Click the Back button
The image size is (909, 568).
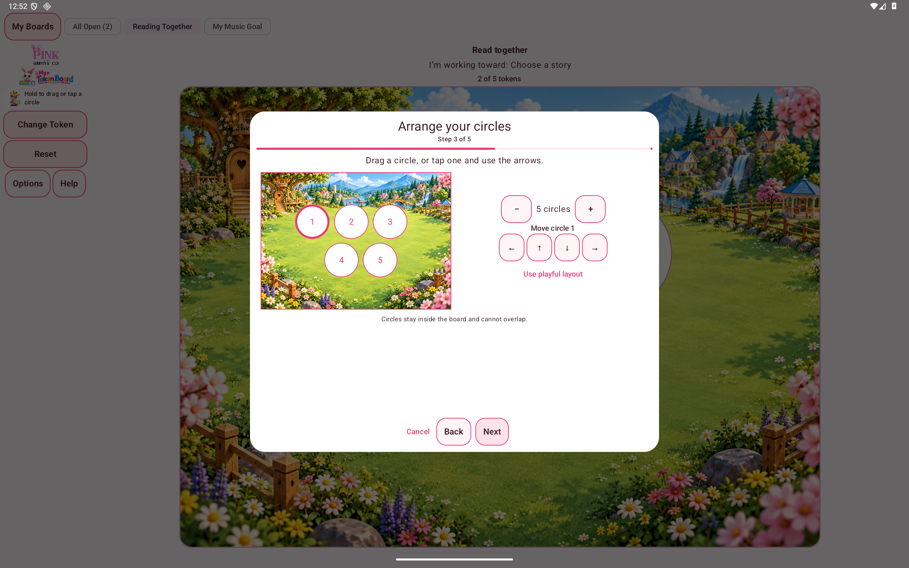[x=453, y=432]
